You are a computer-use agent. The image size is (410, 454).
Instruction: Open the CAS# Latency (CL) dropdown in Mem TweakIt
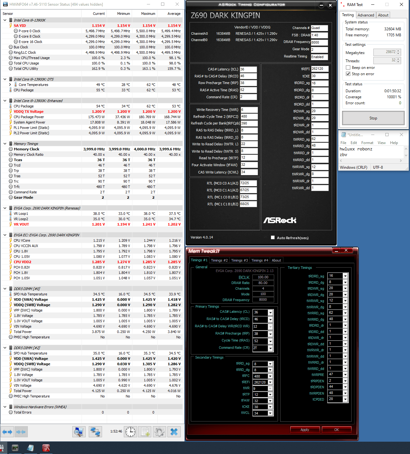270,312
